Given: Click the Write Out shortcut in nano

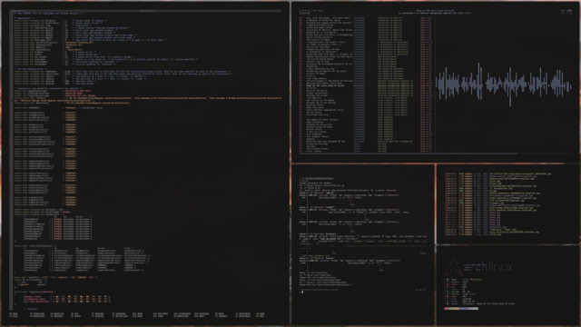Looking at the screenshot, I should 37,313.
